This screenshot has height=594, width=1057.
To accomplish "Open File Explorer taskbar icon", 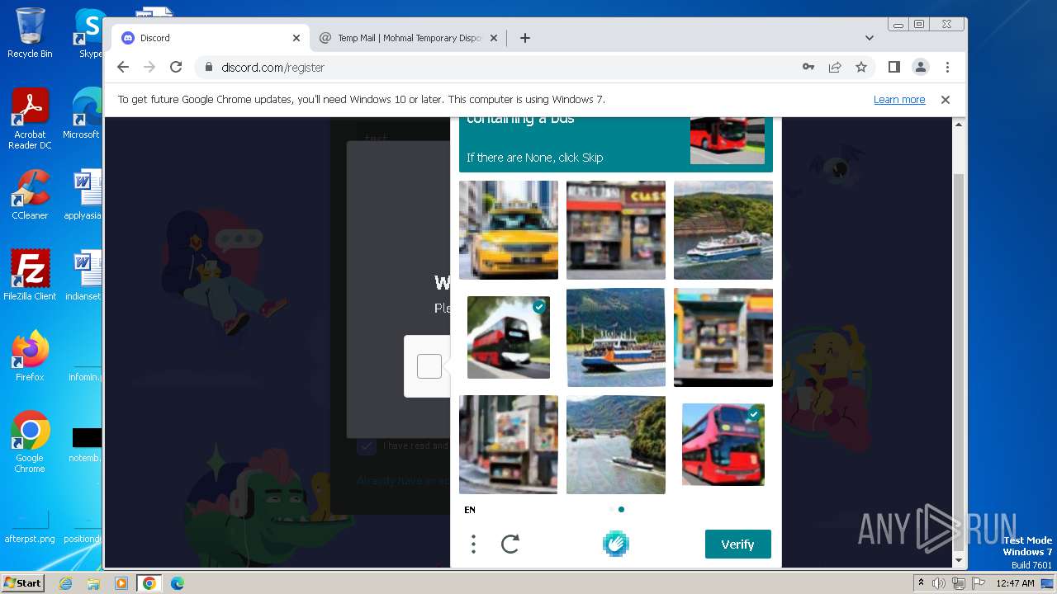I will click(93, 583).
